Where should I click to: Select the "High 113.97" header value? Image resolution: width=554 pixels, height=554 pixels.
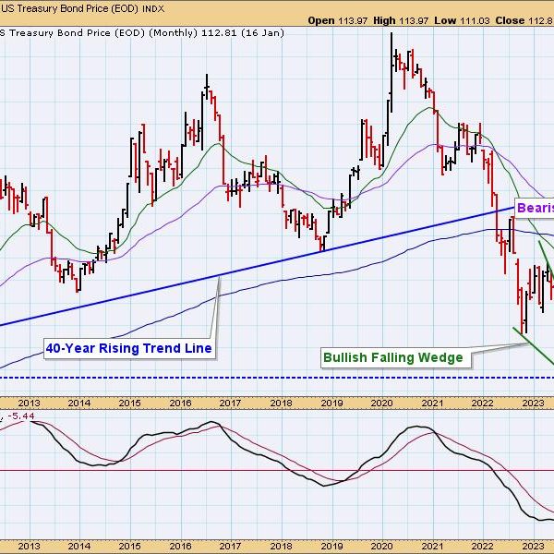point(401,20)
